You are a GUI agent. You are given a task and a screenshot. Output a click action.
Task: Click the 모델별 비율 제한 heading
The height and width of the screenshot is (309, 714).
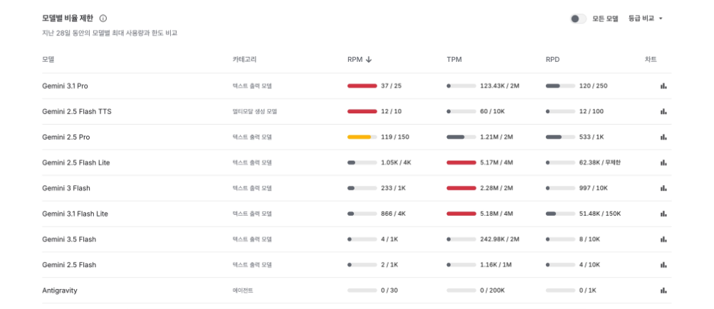tap(68, 19)
